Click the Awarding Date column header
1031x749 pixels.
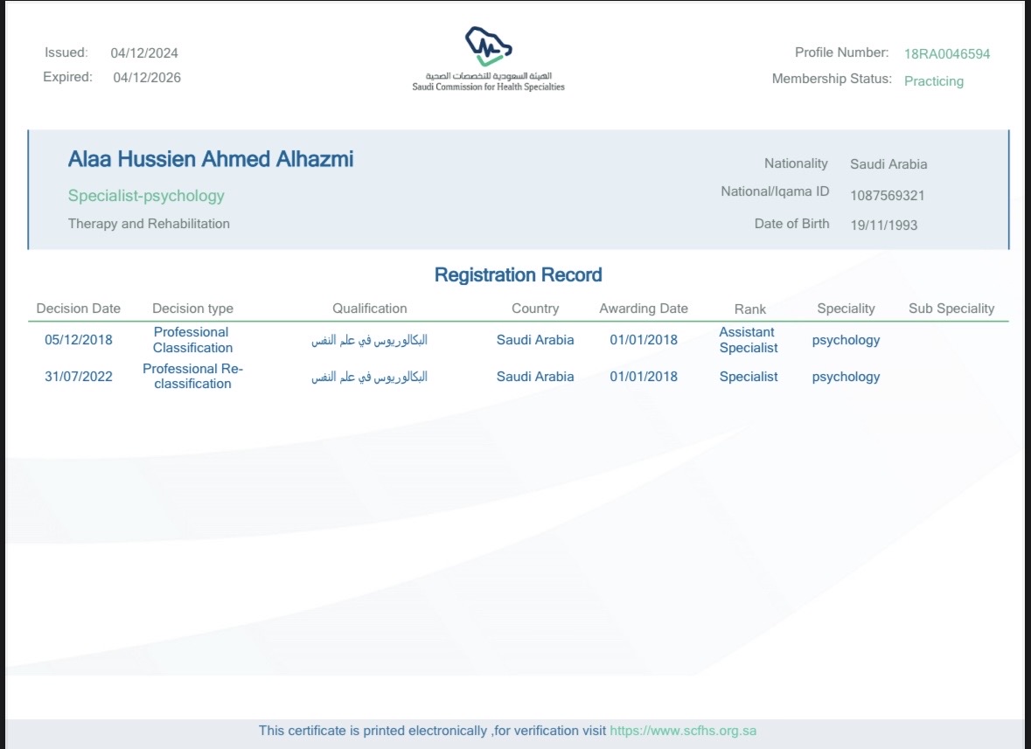pos(644,309)
